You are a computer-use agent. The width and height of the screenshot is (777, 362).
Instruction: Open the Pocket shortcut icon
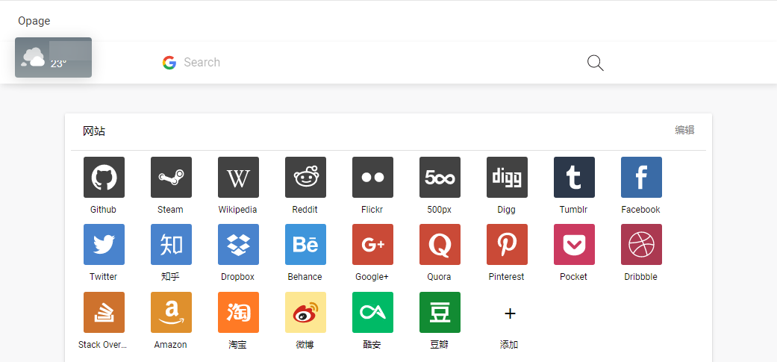click(x=574, y=245)
